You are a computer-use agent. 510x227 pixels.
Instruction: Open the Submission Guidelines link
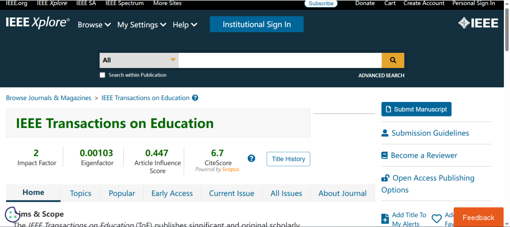[x=430, y=133]
